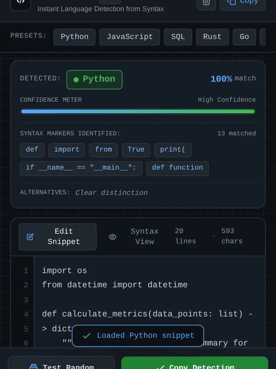Click the 'def' syntax marker chip
Screen dimensions: 276x369
(32, 150)
